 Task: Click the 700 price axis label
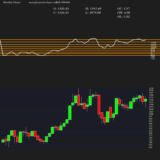click(151, 142)
